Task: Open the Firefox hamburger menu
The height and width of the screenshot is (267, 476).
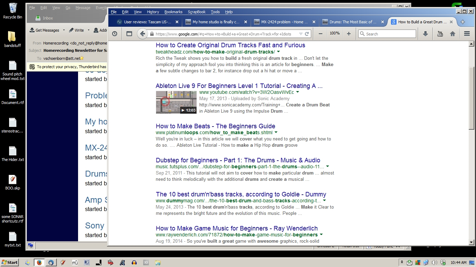Action: [467, 34]
